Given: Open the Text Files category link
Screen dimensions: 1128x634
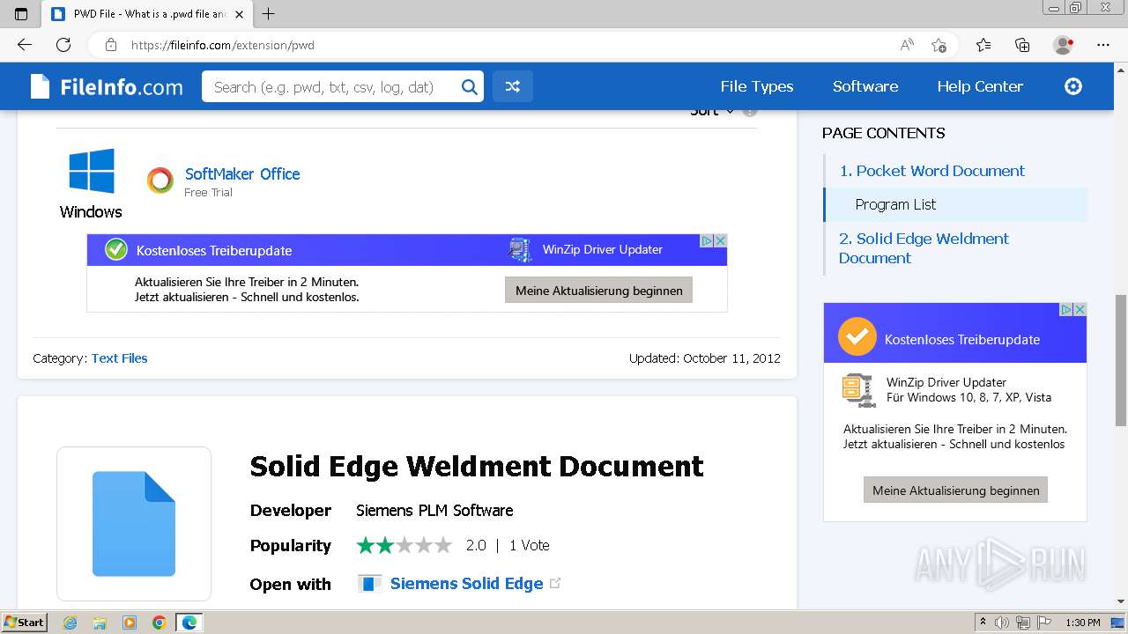Looking at the screenshot, I should pyautogui.click(x=119, y=358).
